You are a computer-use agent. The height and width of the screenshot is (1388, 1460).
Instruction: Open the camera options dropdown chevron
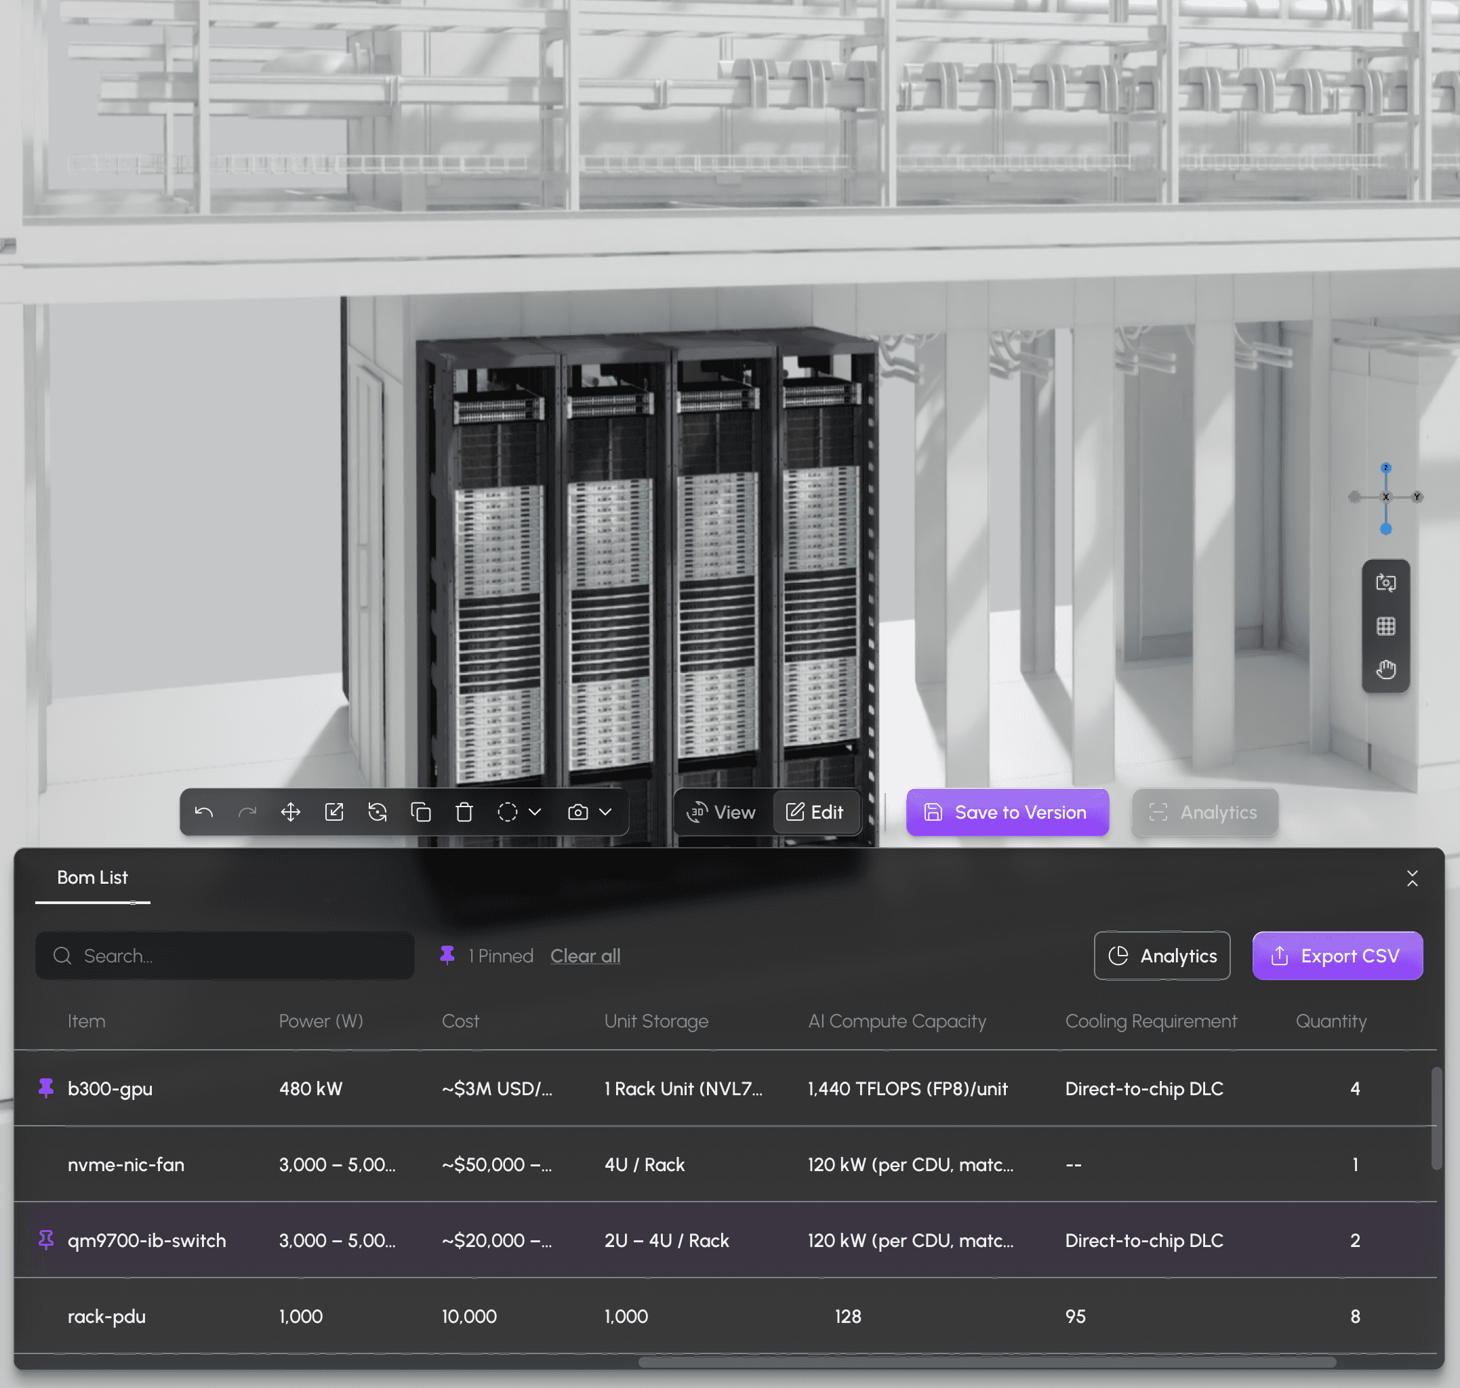click(605, 813)
